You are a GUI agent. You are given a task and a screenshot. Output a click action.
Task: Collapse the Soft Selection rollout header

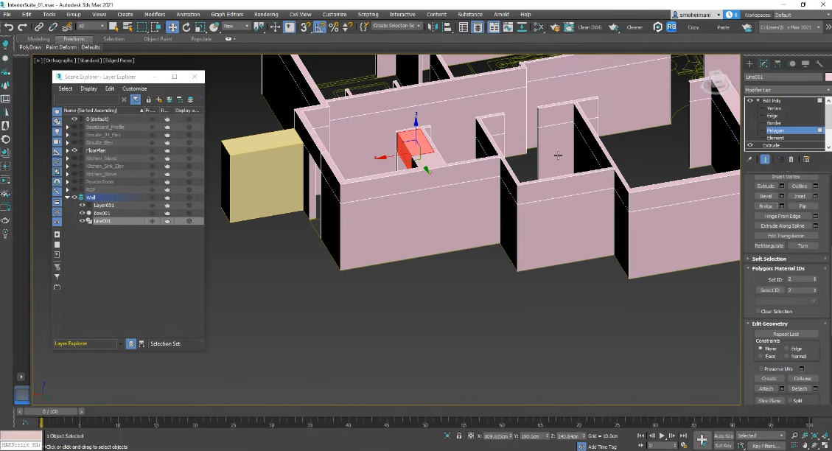coord(786,259)
